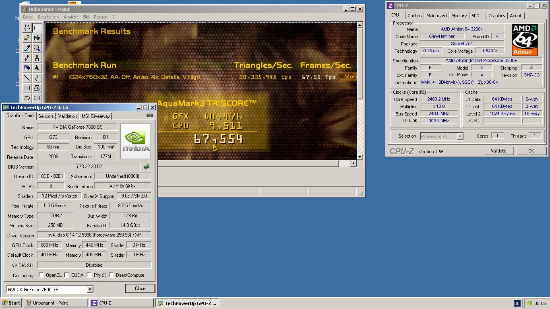The image size is (550, 309).
Task: Open the CPU-Z title bar icon menu
Action: (390, 6)
